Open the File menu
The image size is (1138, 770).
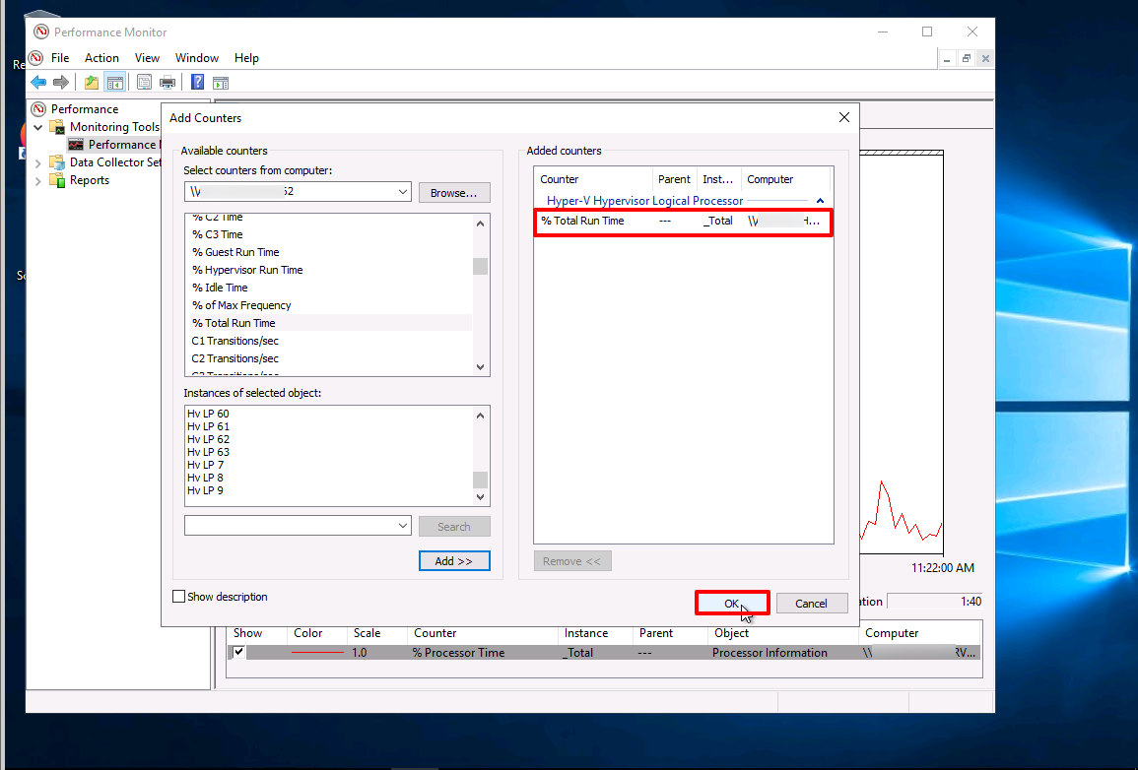(x=60, y=58)
